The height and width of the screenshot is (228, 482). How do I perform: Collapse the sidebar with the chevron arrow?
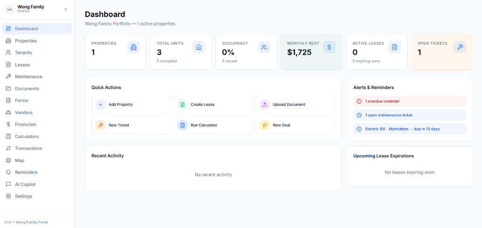tap(65, 9)
